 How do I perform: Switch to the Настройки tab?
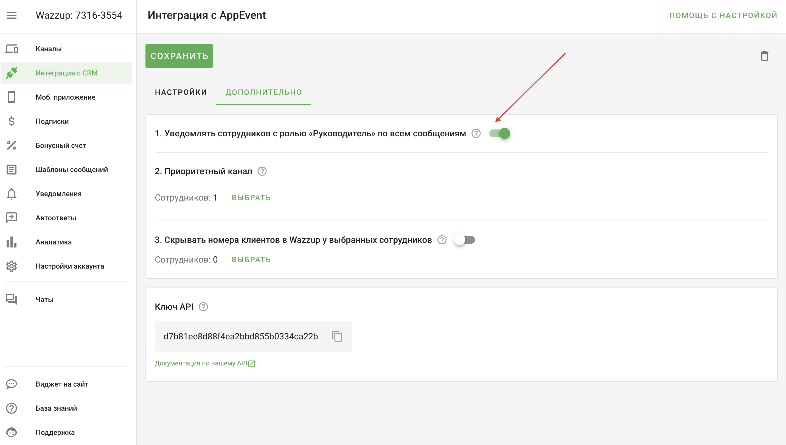[x=181, y=92]
